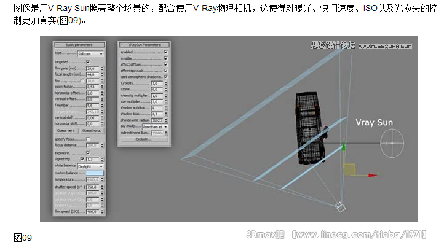Click the turbidity spinner arrows
The width and height of the screenshot is (444, 245).
pos(166,83)
